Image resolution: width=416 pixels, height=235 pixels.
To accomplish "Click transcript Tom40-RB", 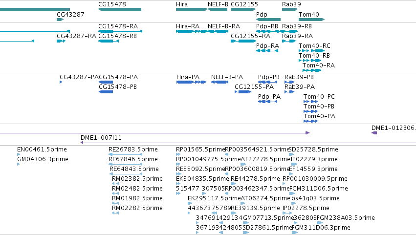I will pyautogui.click(x=310, y=61).
